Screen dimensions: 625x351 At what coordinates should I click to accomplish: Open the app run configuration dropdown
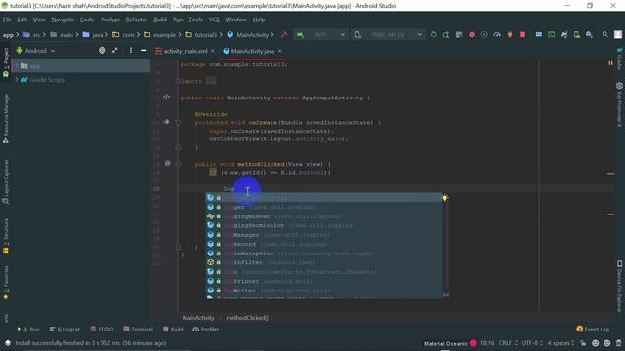(320, 35)
